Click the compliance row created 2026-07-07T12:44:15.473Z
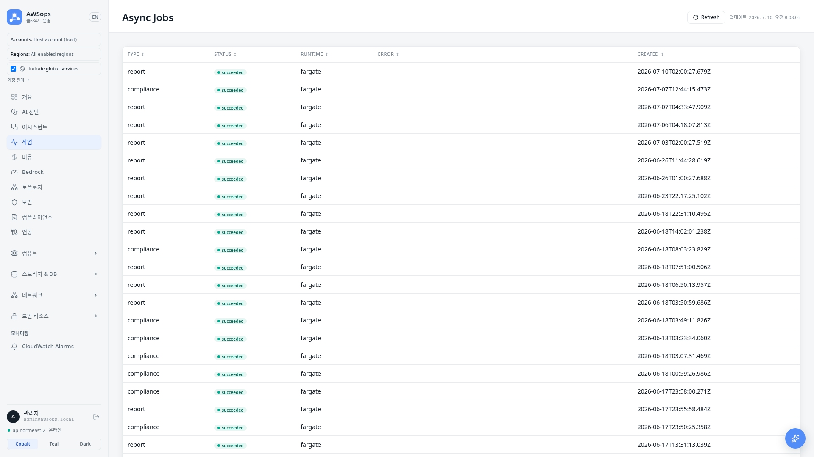 pyautogui.click(x=461, y=89)
